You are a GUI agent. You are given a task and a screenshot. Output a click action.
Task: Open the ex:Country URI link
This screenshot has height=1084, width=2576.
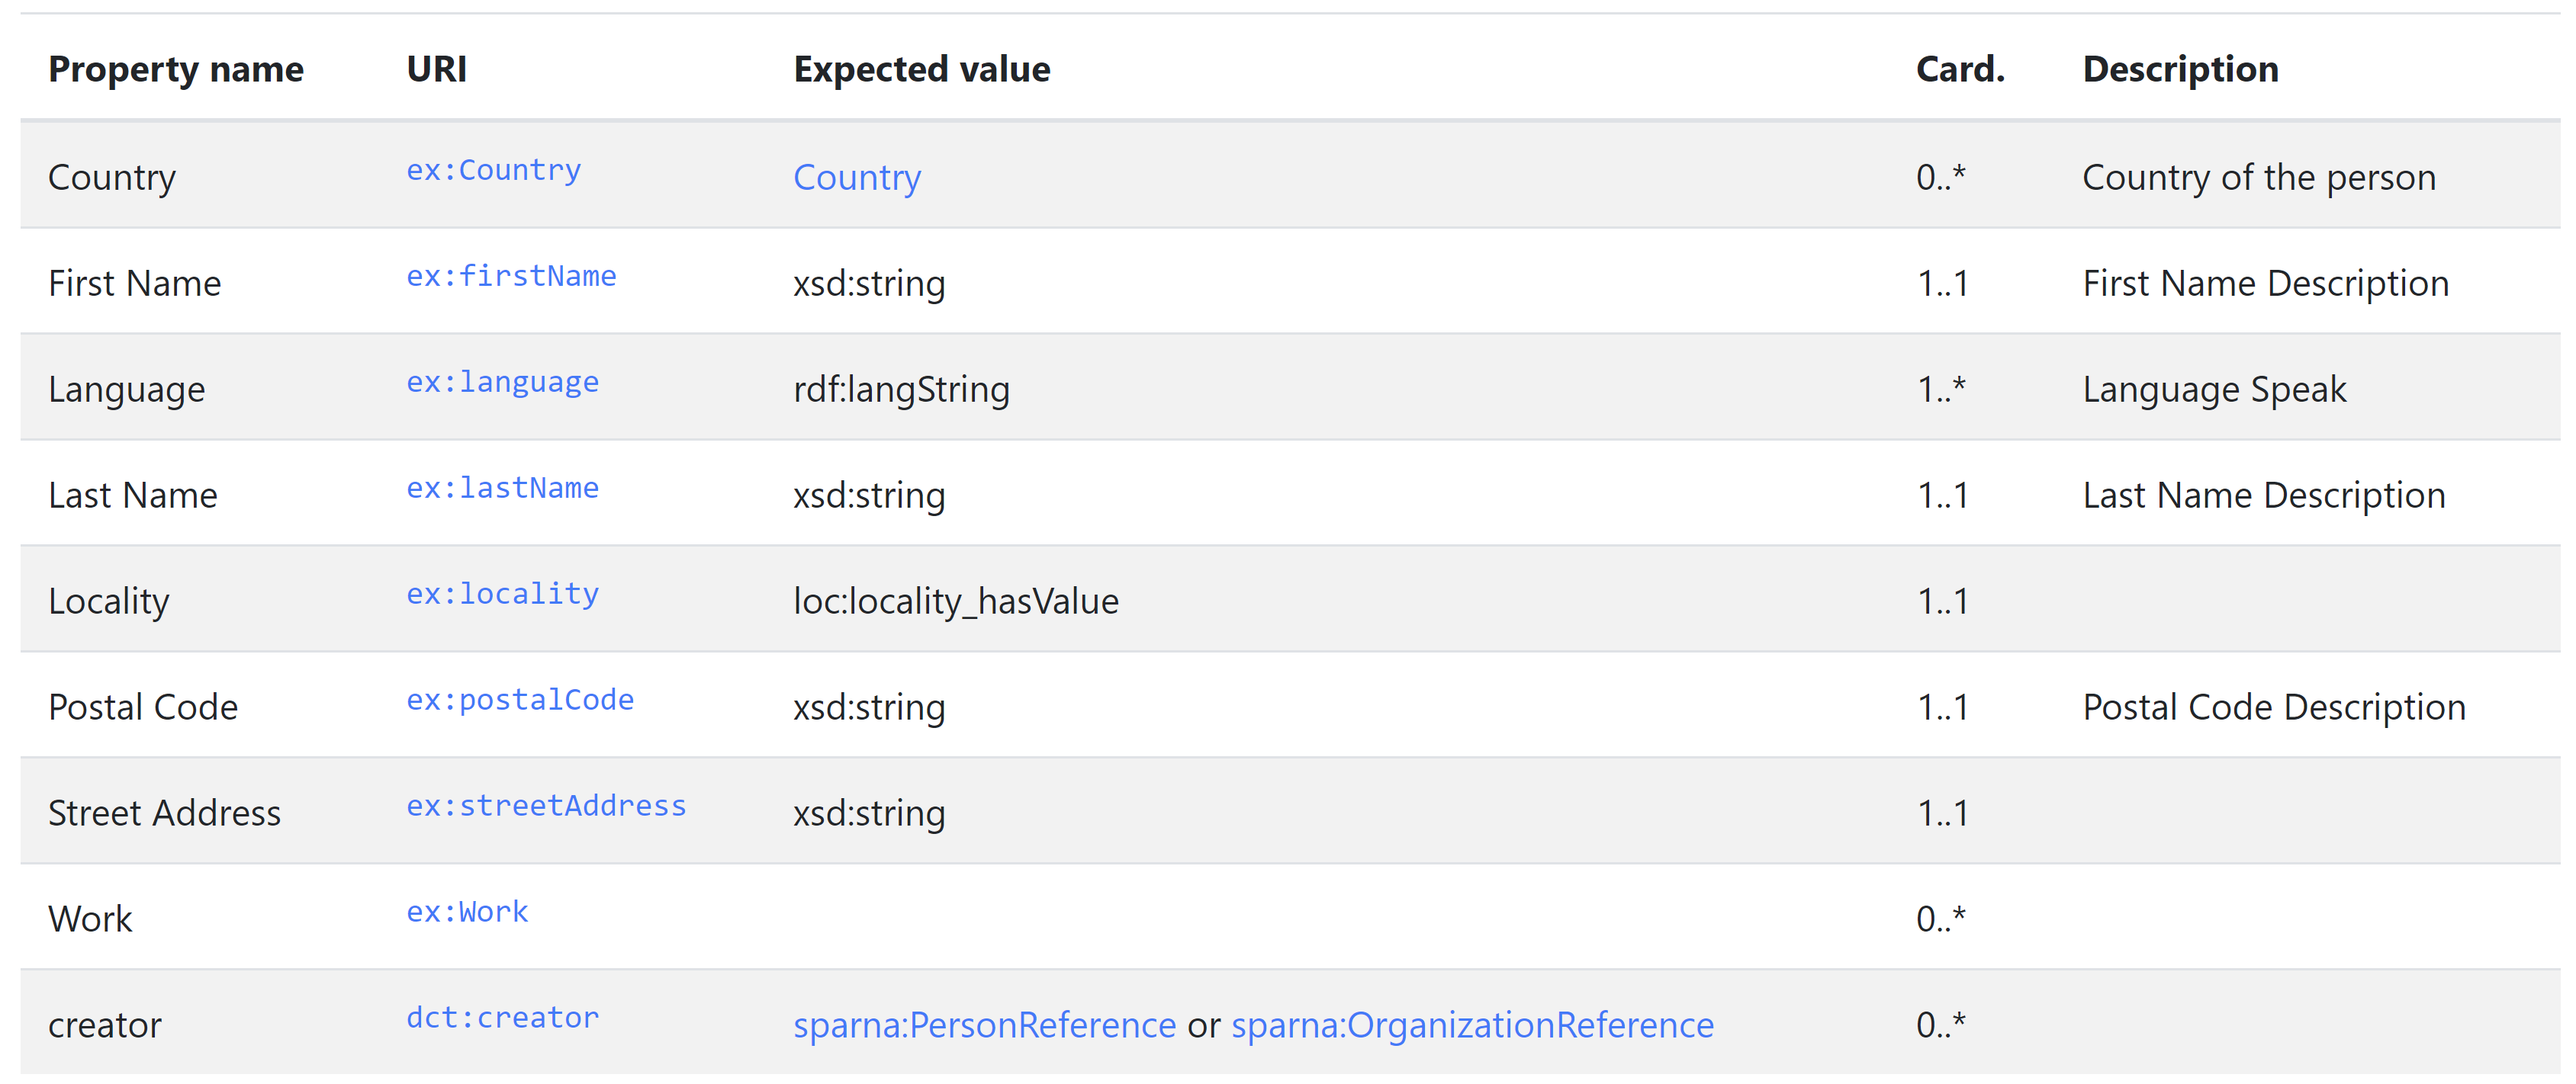tap(493, 171)
